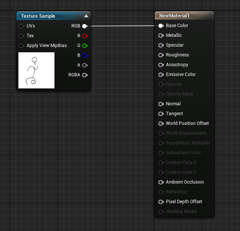This screenshot has width=240, height=231.
Task: Click the "Ambient Occlusion" label text
Action: (185, 182)
